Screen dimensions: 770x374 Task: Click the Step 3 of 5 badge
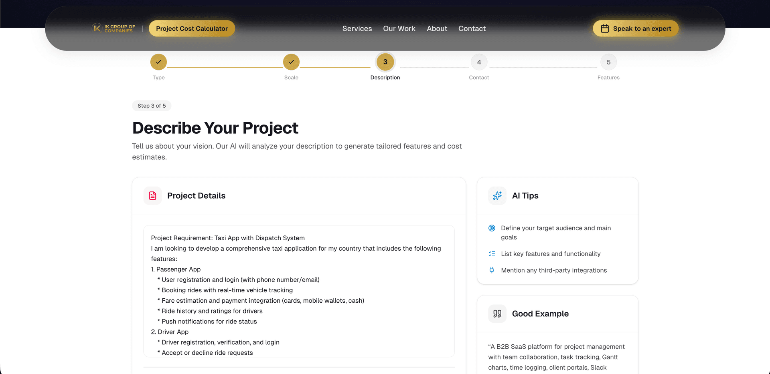pyautogui.click(x=152, y=106)
